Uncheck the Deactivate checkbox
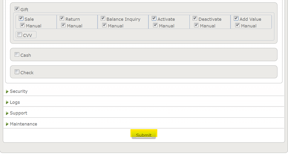Screen dimensions: 288x157 coord(195,18)
